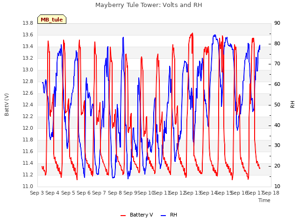Click the Sep 5 date tick
Viewport: 299px width, 224px height.
pyautogui.click(x=68, y=193)
